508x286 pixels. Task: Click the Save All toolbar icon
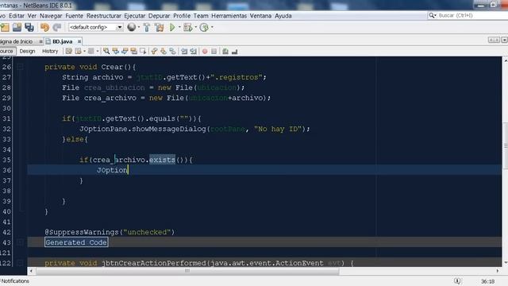tap(29, 28)
